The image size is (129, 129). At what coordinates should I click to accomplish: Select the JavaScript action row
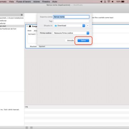coord(12,23)
